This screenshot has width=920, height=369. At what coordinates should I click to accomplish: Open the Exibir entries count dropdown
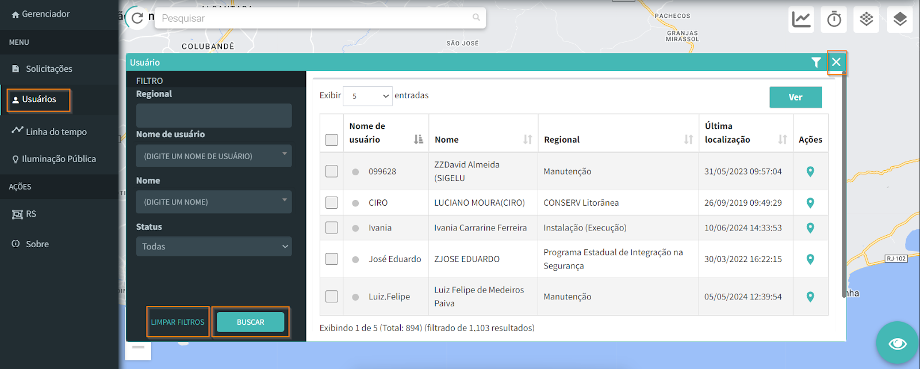pos(368,96)
